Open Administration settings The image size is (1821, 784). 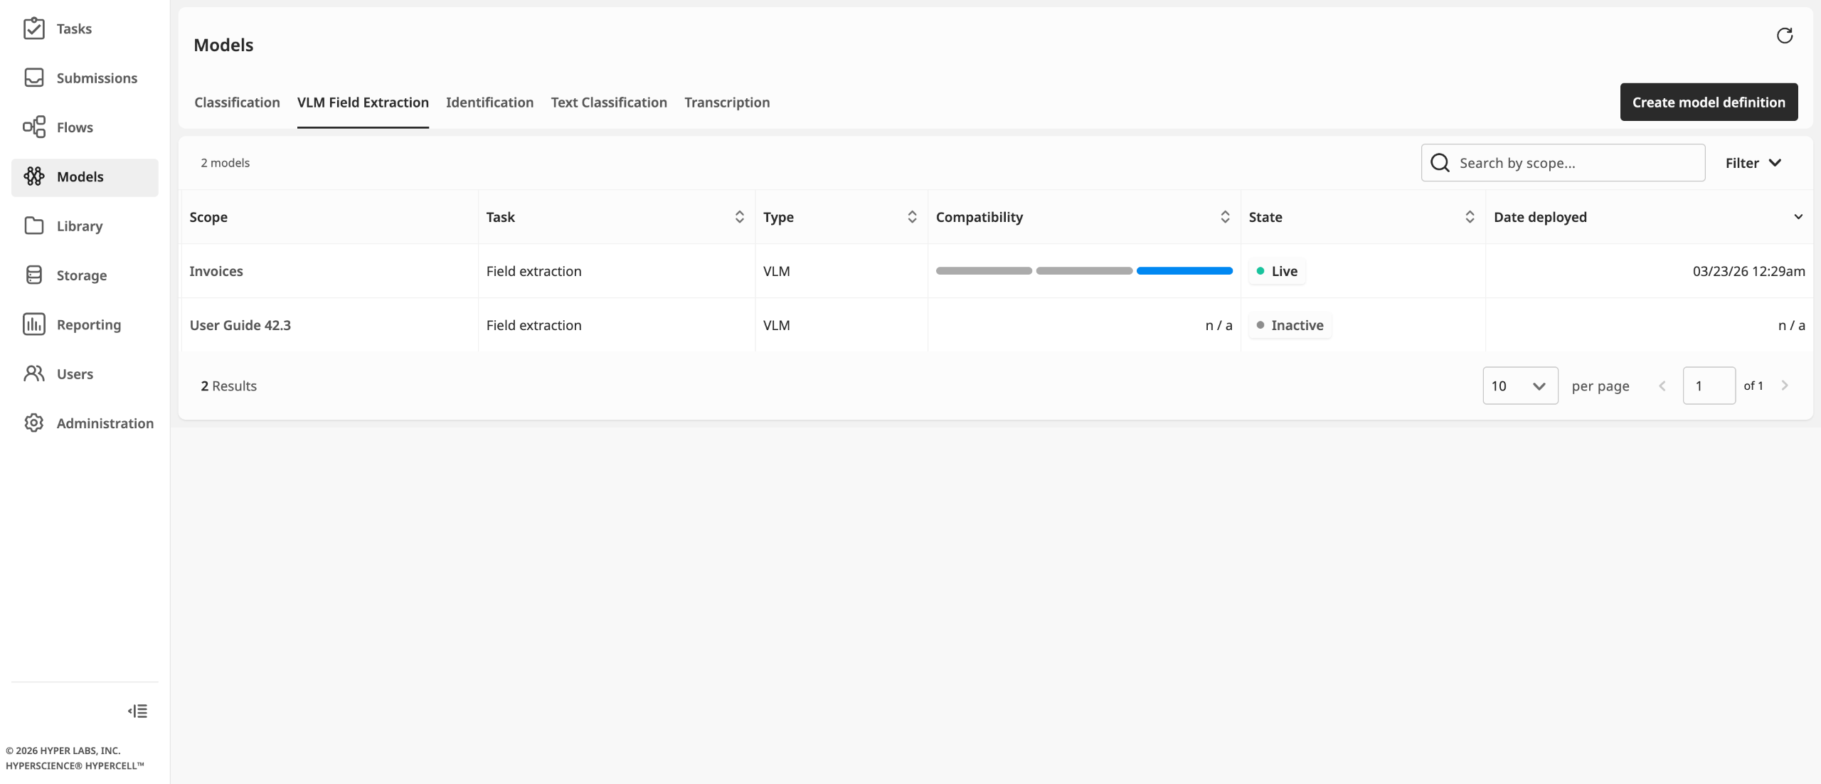click(x=105, y=423)
